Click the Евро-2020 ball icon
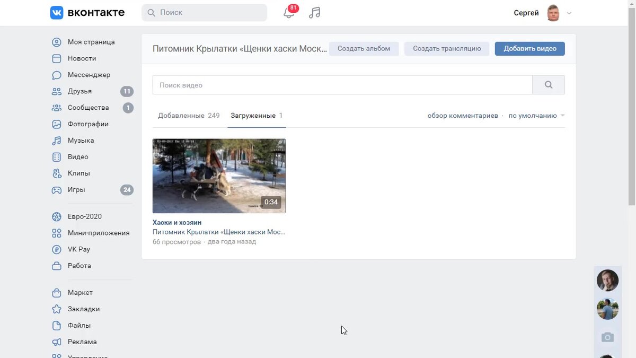 click(57, 216)
